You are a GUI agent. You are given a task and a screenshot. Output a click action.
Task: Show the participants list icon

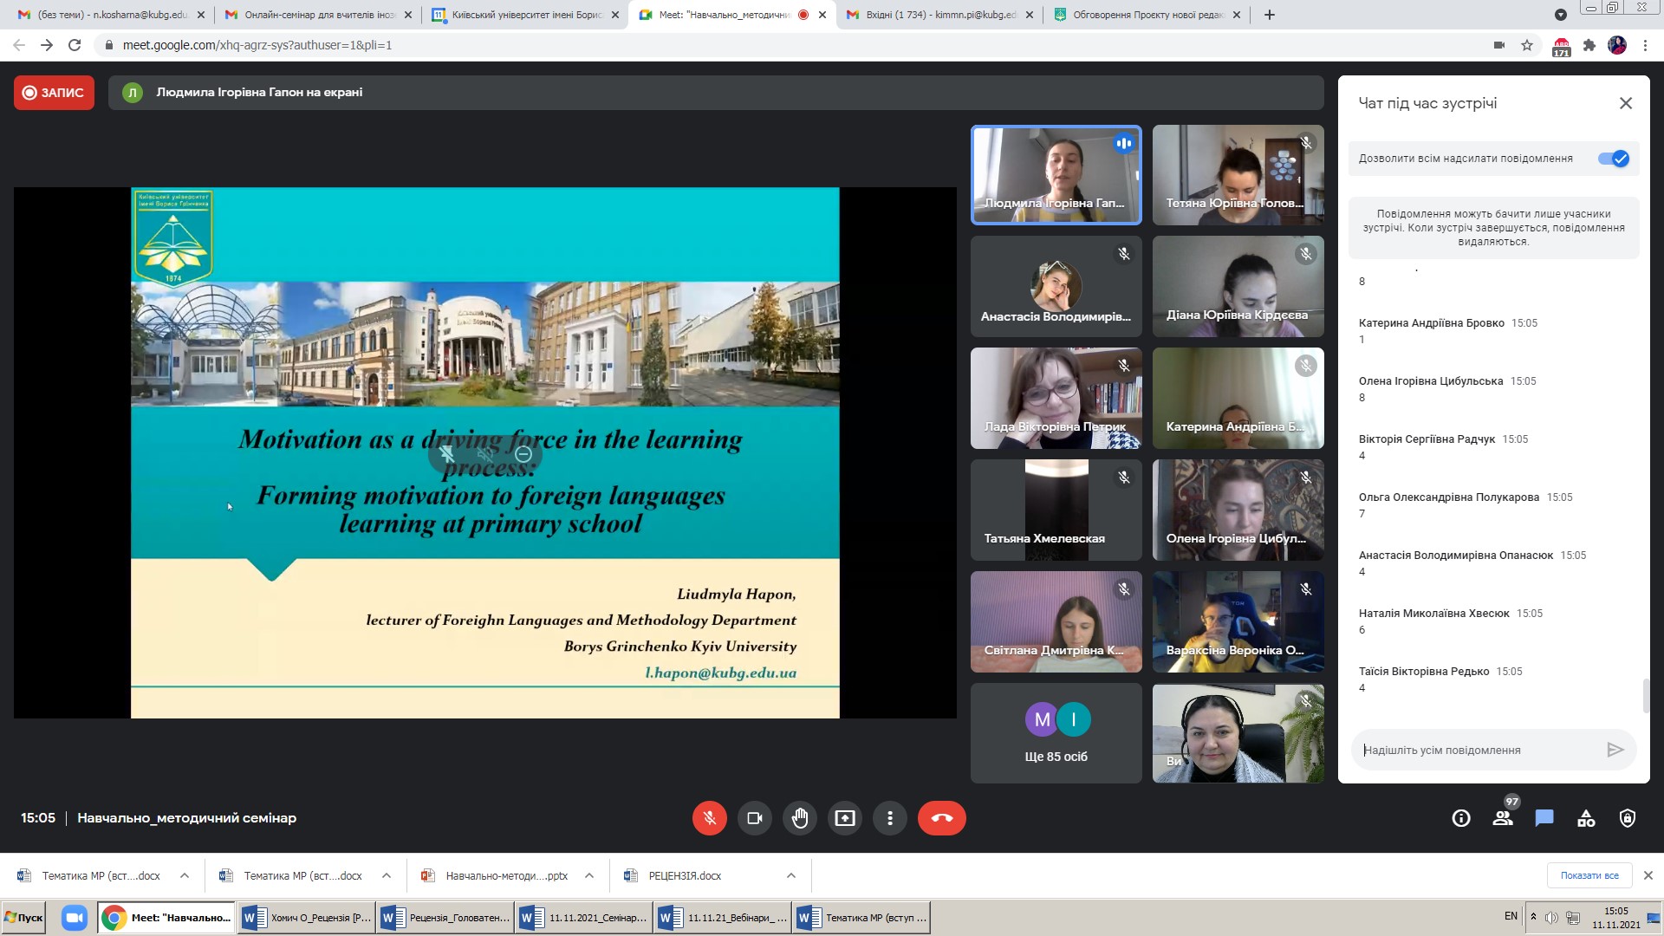pos(1503,818)
